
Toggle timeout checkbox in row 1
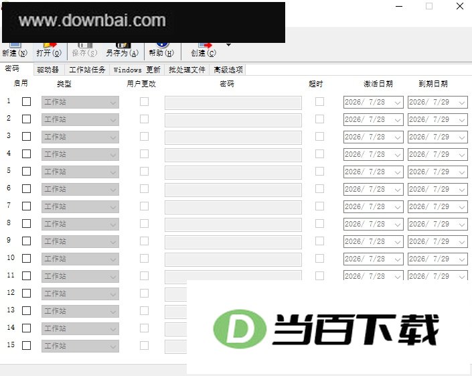pyautogui.click(x=319, y=101)
